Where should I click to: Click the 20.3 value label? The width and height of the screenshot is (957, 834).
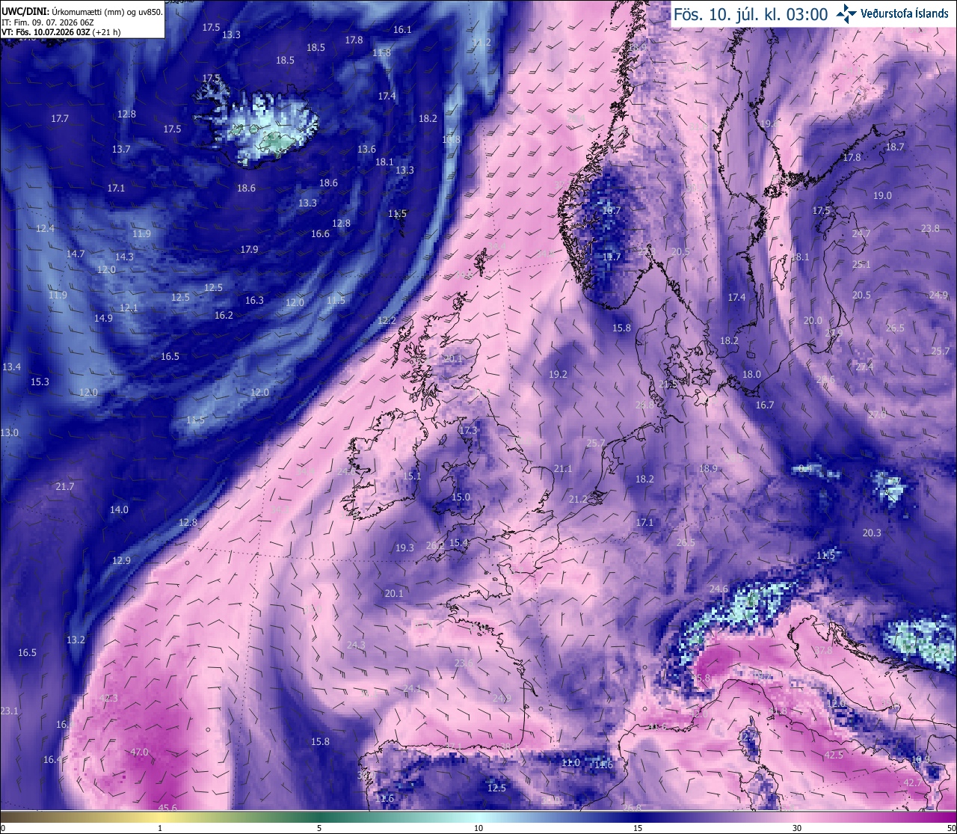point(872,533)
